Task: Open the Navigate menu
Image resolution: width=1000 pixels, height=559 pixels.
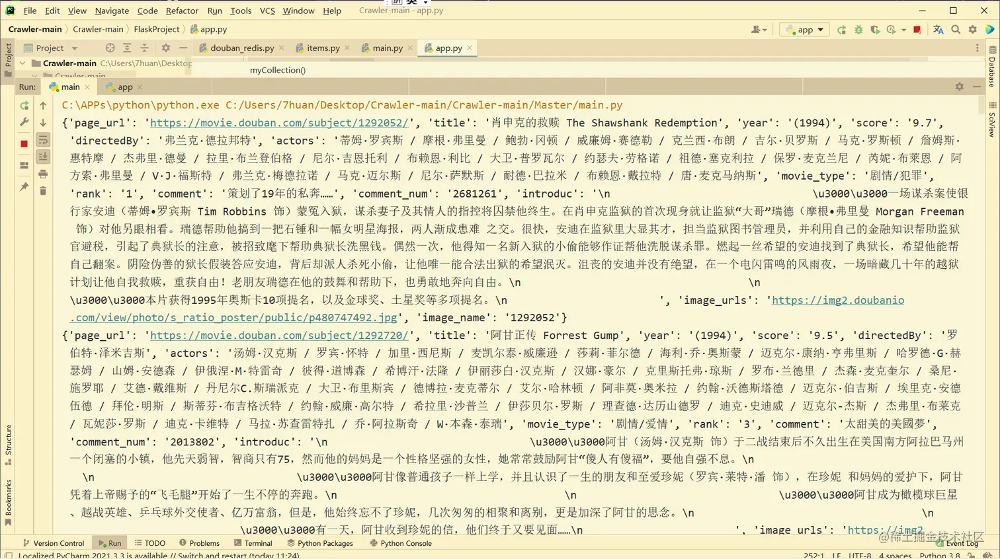Action: [112, 11]
